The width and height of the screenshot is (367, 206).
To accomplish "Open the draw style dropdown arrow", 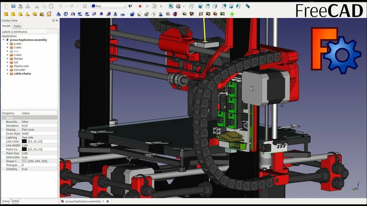I will point(184,6).
